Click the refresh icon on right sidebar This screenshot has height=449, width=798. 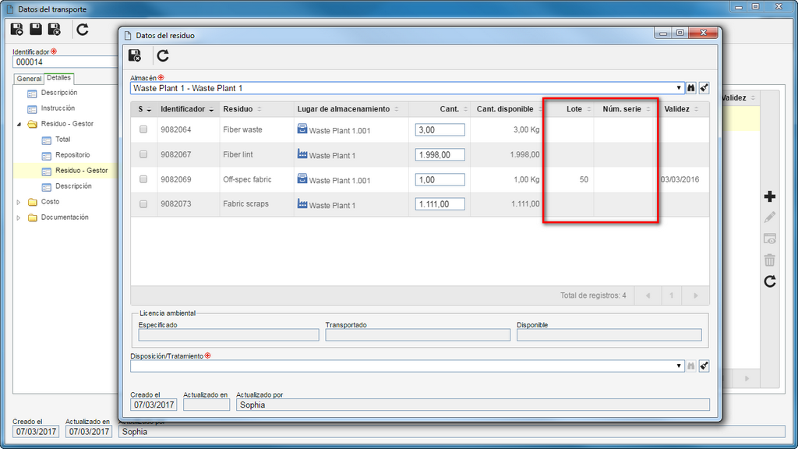769,281
